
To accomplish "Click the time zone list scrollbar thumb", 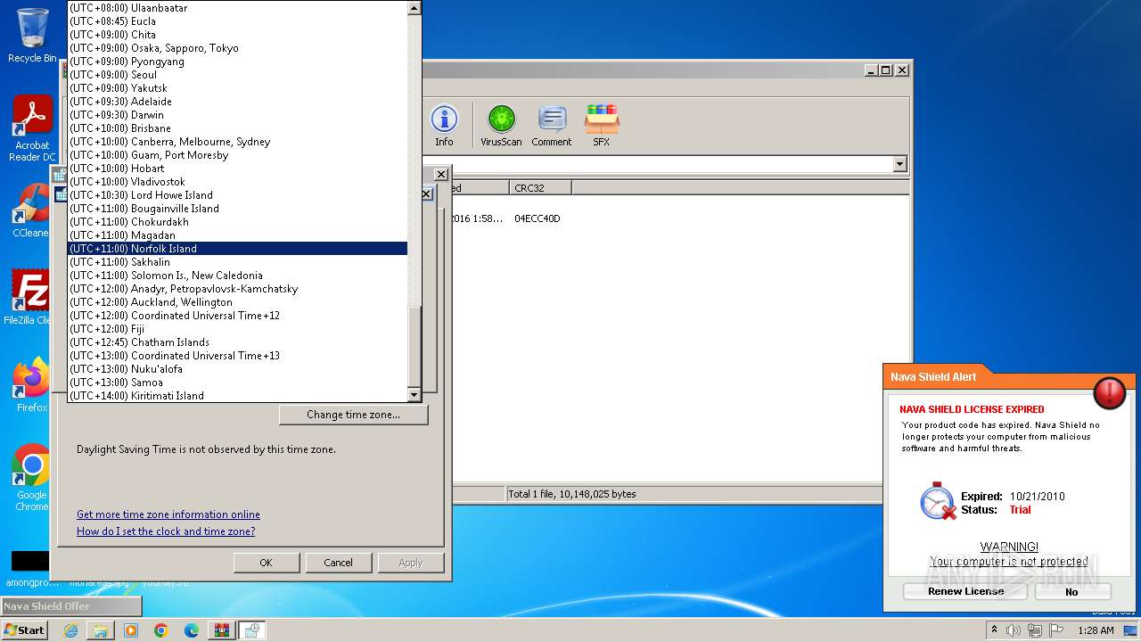I will (414, 346).
